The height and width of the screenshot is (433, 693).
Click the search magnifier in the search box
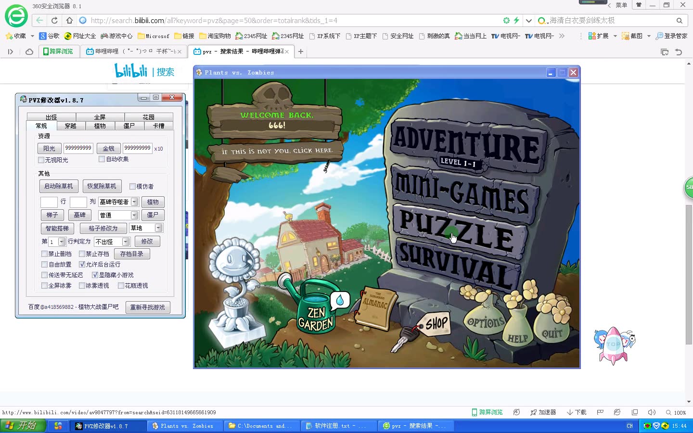coord(679,21)
